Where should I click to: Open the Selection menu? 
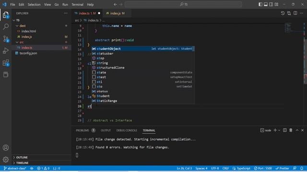point(34,4)
